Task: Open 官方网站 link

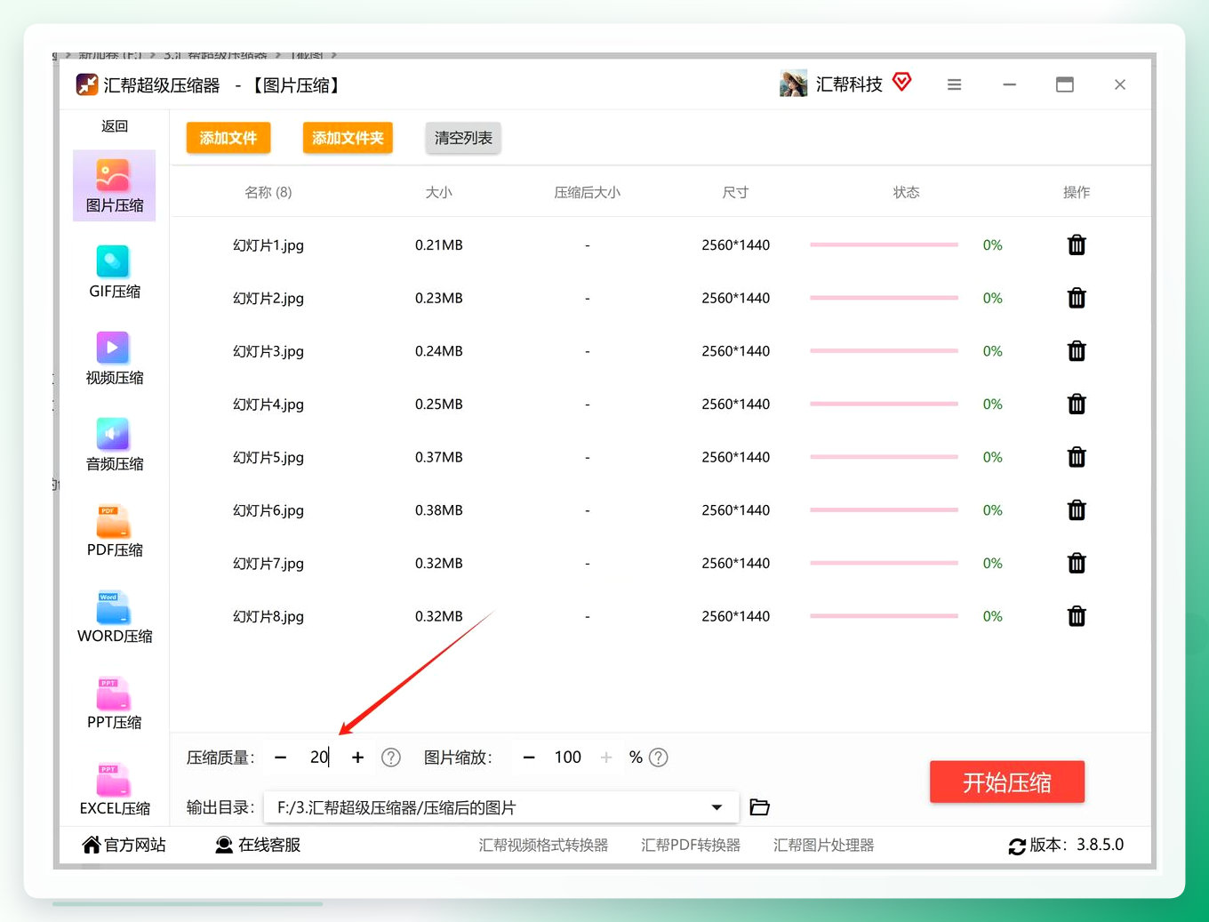Action: coord(124,845)
